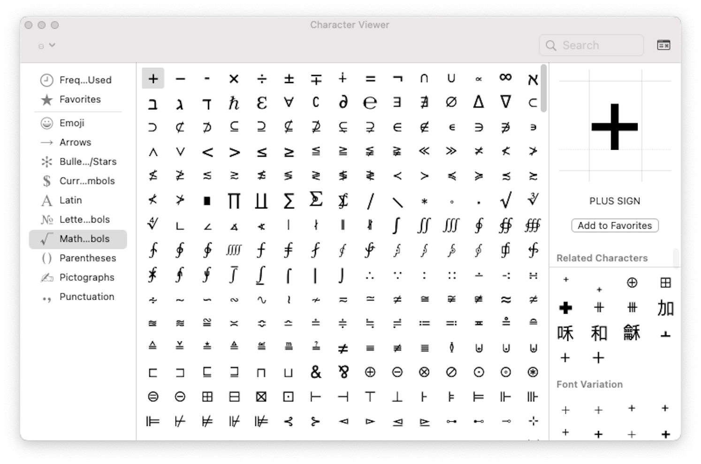The image size is (701, 464).
Task: Select the Punctuation category
Action: click(x=86, y=296)
